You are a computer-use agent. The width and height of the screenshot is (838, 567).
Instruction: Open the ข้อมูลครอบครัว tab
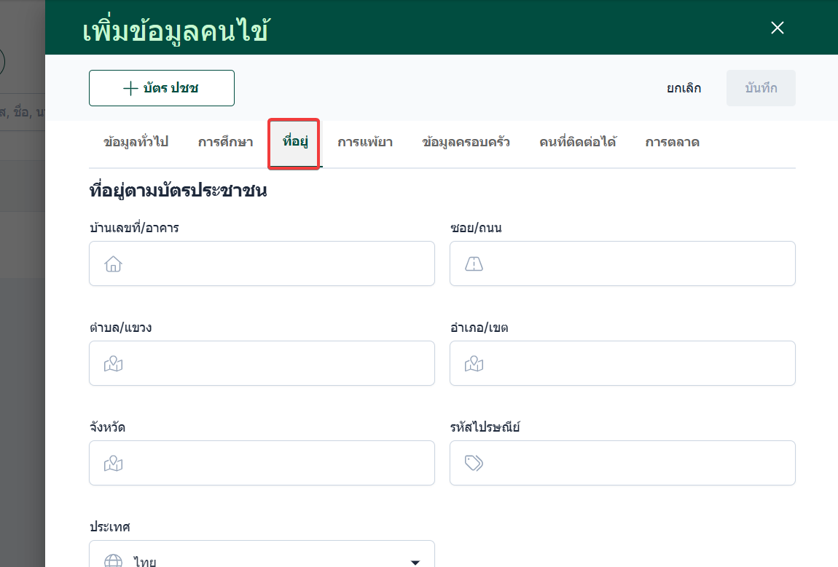tap(466, 142)
